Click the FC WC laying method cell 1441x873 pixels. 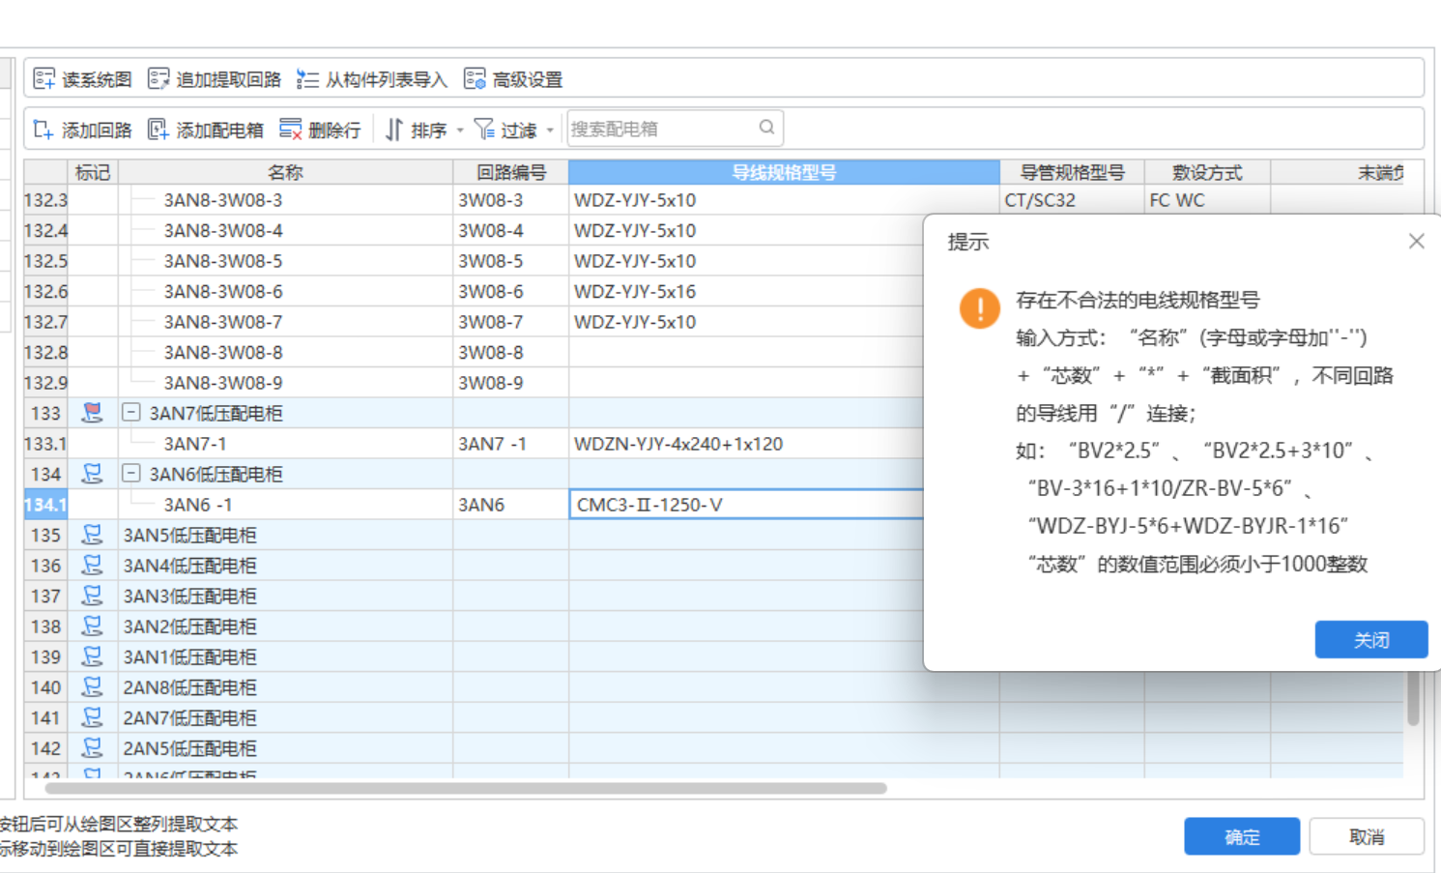[1207, 200]
